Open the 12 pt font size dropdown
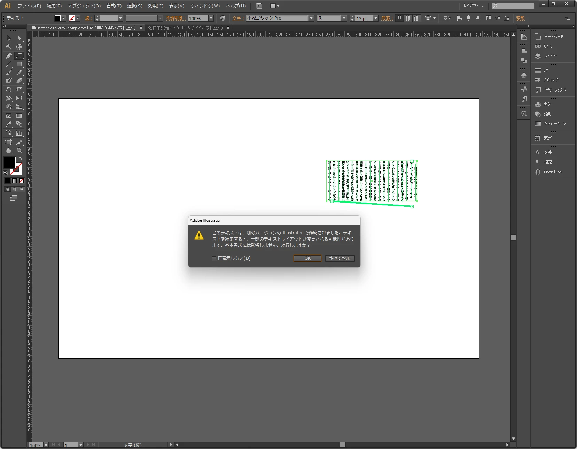 tap(376, 18)
